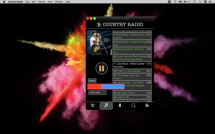Image resolution: width=215 pixels, height=134 pixels.
Task: Play track 13 The Money, Cars, and Clothes
Action: (132, 77)
